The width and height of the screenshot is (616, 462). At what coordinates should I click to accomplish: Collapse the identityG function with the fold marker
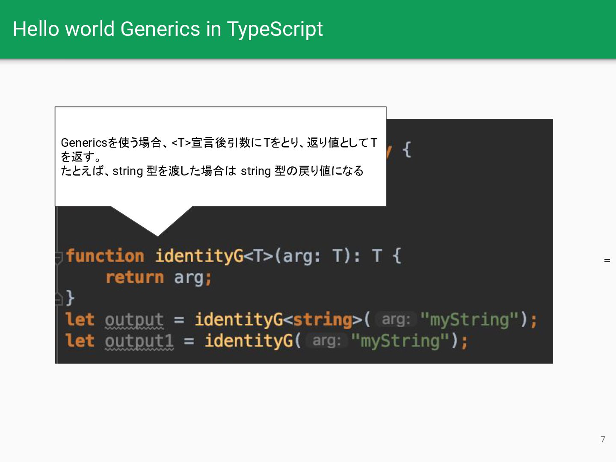[59, 257]
